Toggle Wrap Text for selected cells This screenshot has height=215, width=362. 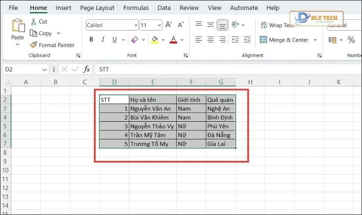[277, 25]
